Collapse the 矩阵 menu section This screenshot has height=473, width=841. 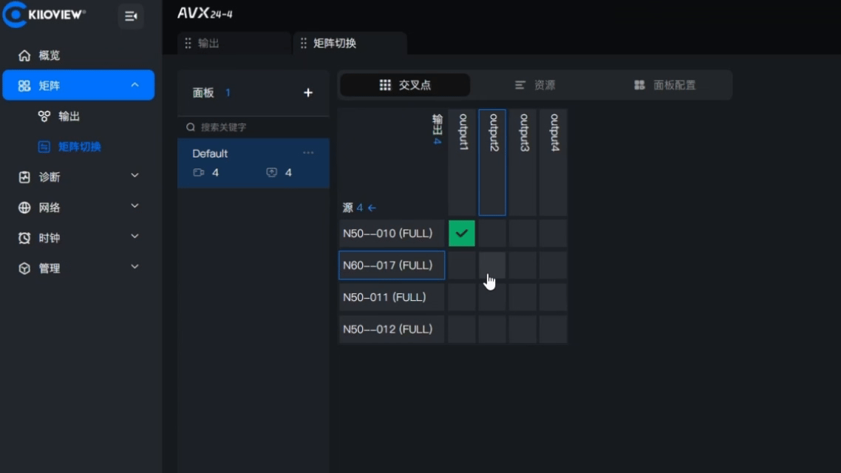pyautogui.click(x=135, y=86)
